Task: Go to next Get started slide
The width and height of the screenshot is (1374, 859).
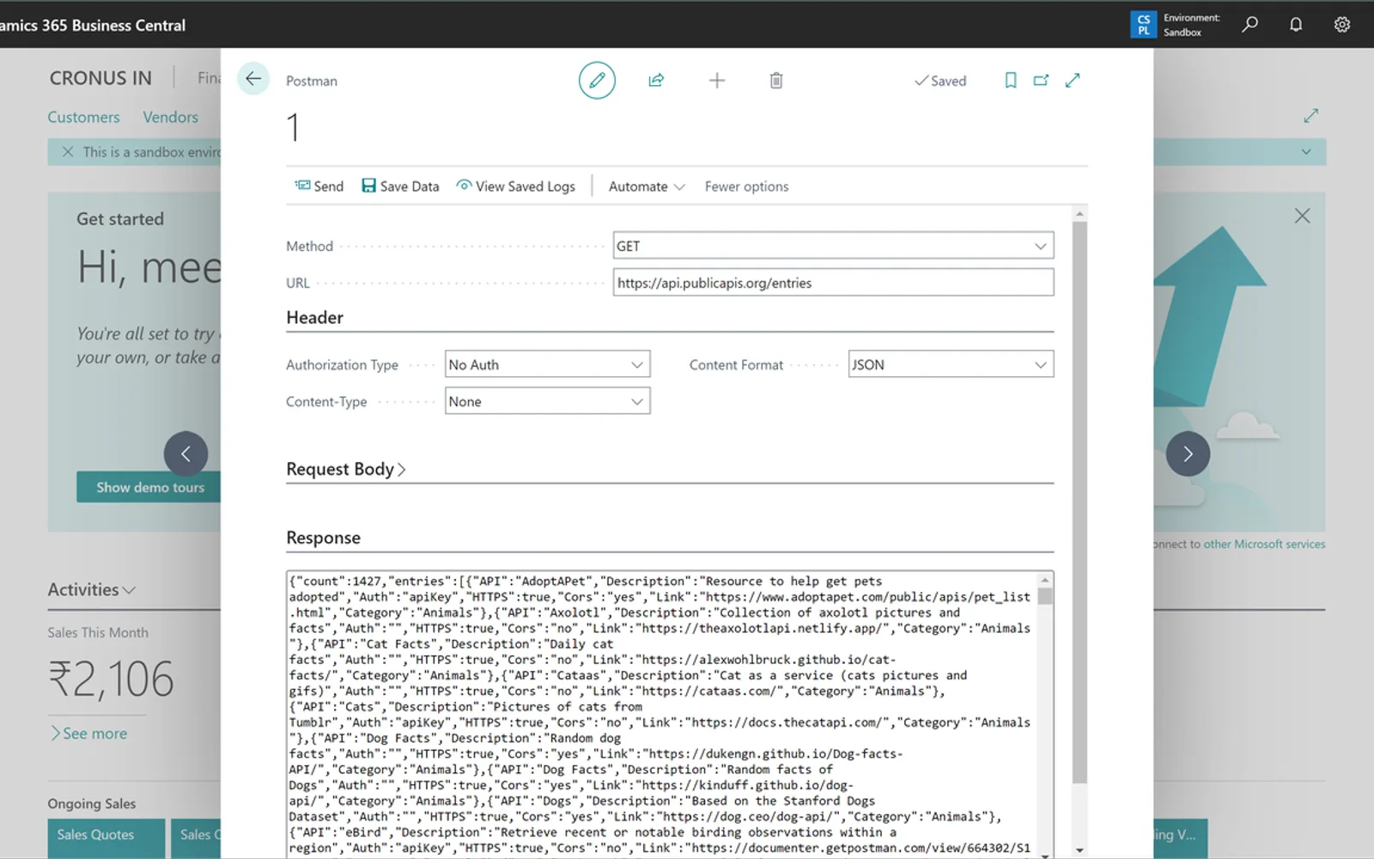Action: pyautogui.click(x=1188, y=454)
